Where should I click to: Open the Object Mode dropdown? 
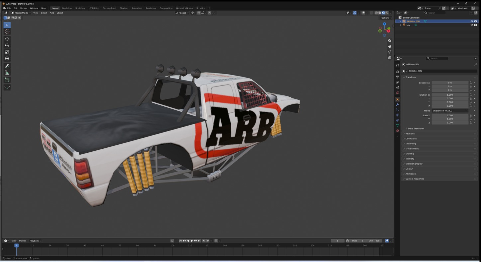click(x=21, y=13)
